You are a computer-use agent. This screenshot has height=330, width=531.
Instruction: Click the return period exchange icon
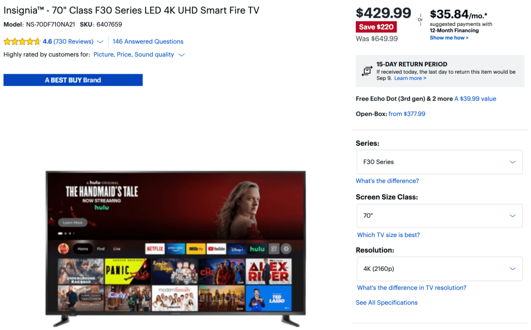[x=367, y=71]
